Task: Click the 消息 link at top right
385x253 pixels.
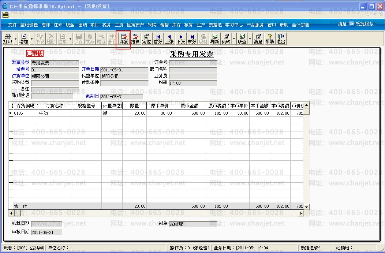Action: point(342,24)
